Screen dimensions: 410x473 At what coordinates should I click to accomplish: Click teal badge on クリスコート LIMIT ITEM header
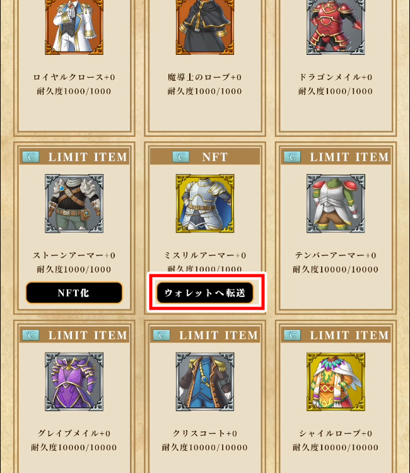click(161, 335)
